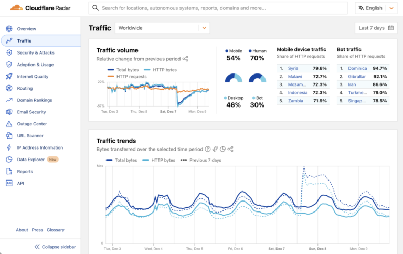This screenshot has height=254, width=403.
Task: Click the search magnifier icon
Action: tap(96, 8)
